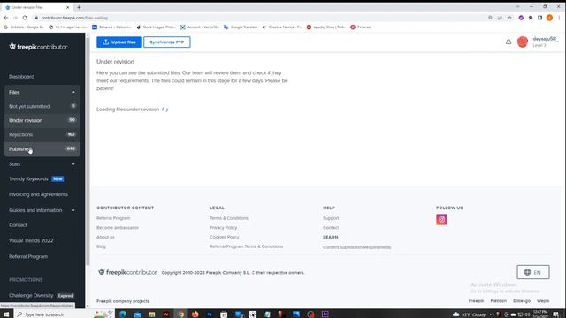Open the Rejections list
Screen dimensions: 566x318
[42, 134]
